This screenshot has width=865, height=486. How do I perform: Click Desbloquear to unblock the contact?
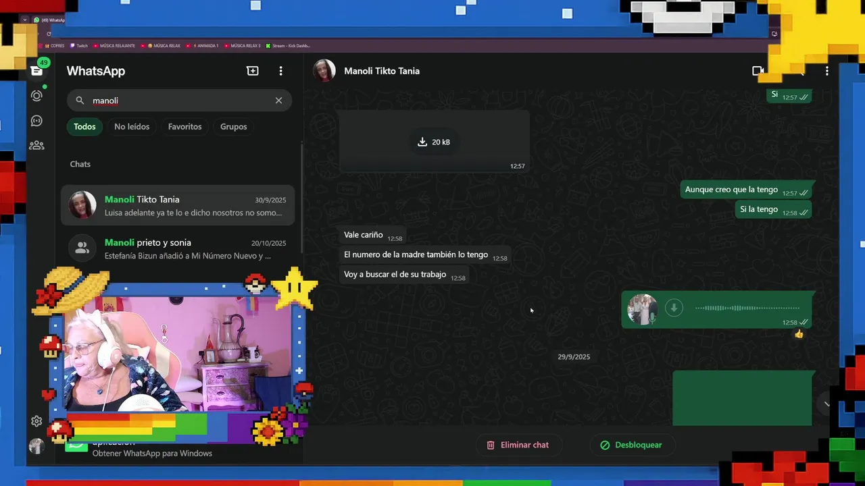point(631,445)
